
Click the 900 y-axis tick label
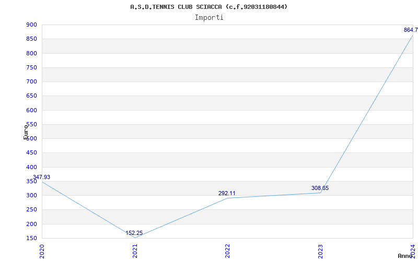coord(31,25)
